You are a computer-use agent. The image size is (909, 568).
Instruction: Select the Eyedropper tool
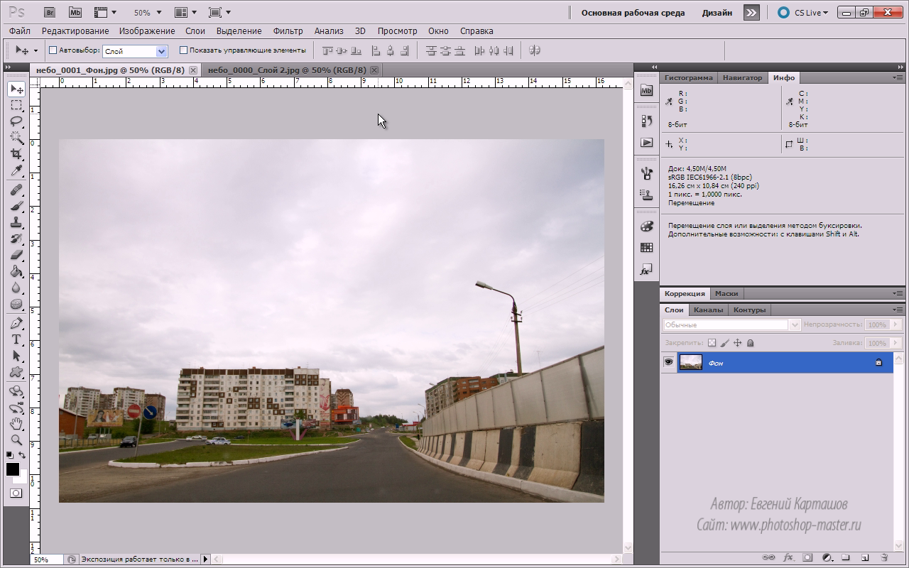tap(16, 170)
